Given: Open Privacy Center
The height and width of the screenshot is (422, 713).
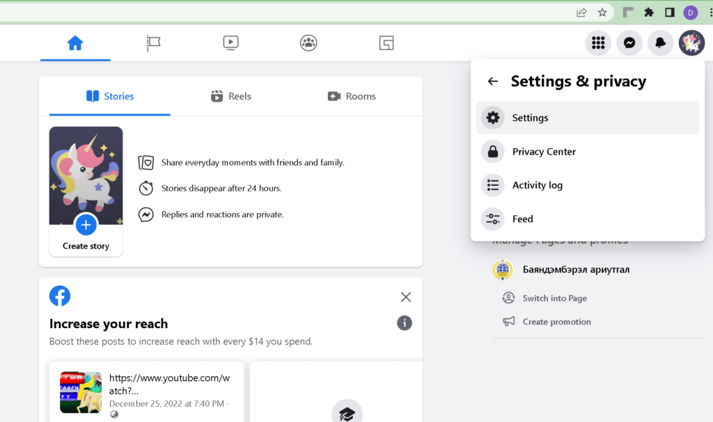Looking at the screenshot, I should point(588,151).
